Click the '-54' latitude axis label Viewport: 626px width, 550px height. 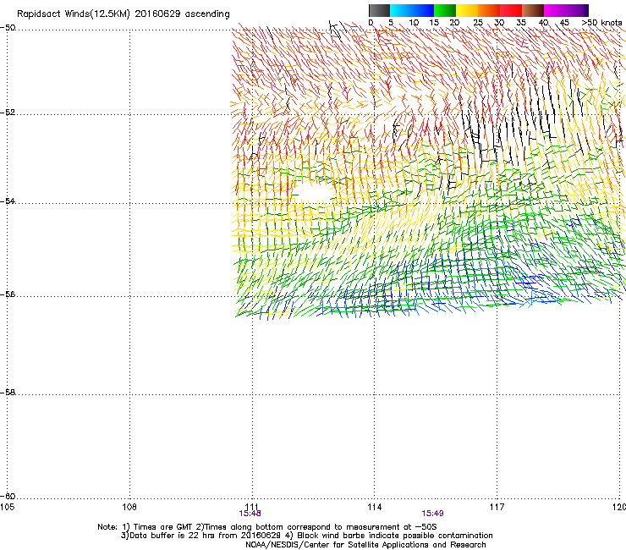pos(8,201)
